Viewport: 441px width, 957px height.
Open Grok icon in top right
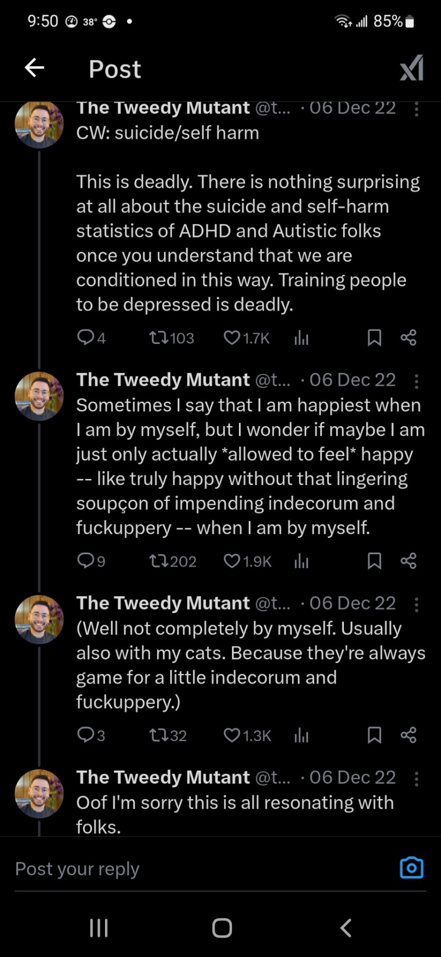[x=412, y=68]
